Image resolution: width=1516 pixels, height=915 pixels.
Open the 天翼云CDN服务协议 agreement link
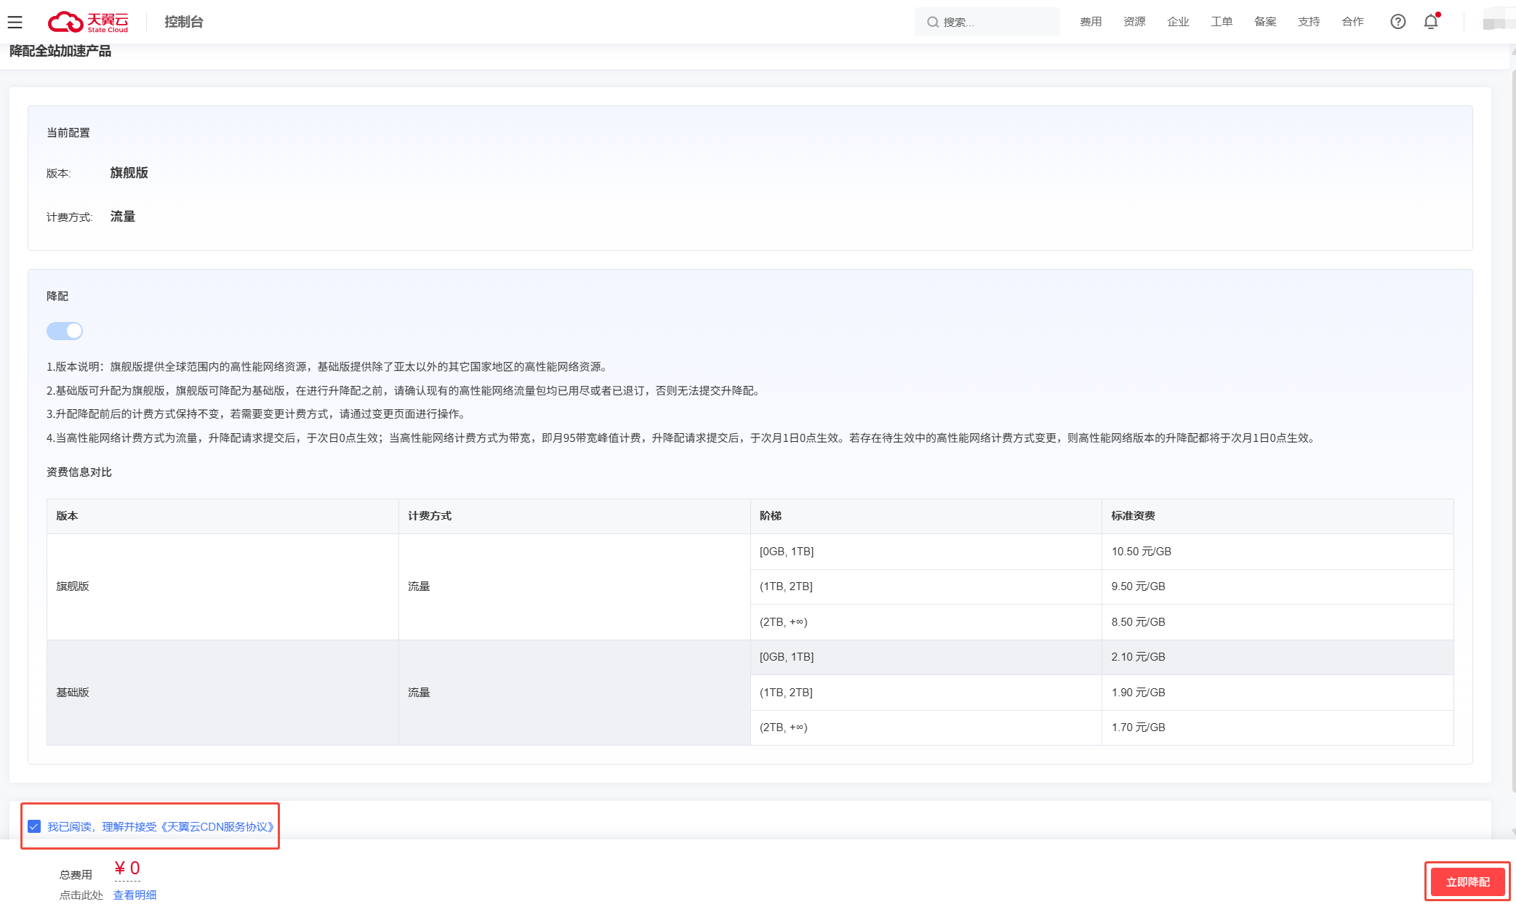tap(217, 826)
